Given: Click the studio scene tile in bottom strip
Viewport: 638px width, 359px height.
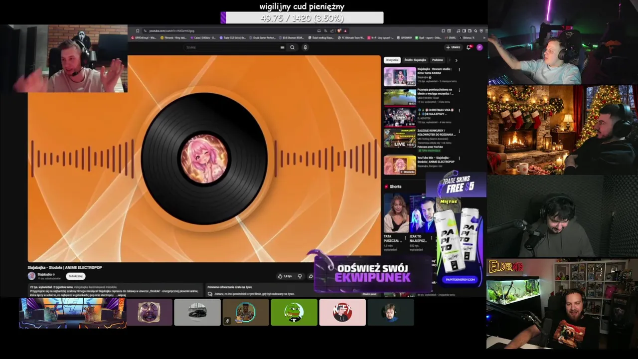Looking at the screenshot, I should tap(72, 313).
